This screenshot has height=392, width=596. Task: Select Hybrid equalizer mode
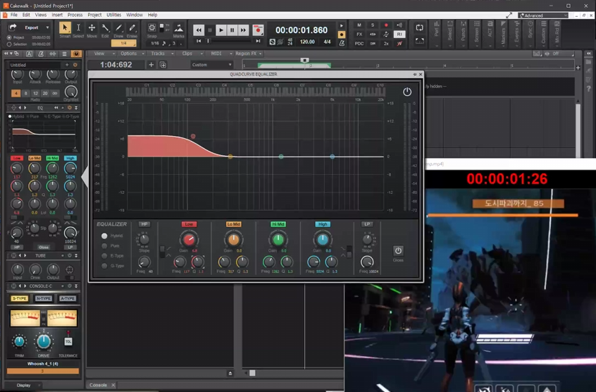[x=104, y=235]
